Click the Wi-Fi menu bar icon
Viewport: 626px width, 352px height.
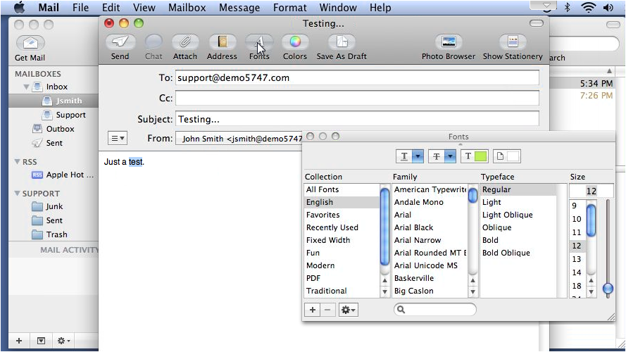[x=588, y=7]
